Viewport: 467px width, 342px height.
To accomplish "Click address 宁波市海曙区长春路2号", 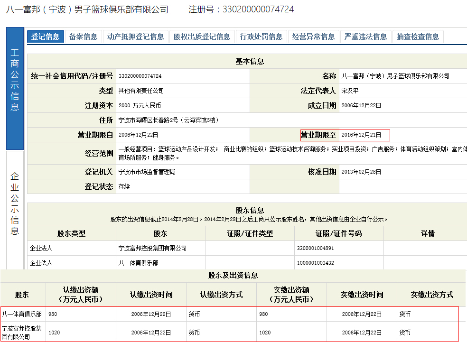I will coord(168,120).
